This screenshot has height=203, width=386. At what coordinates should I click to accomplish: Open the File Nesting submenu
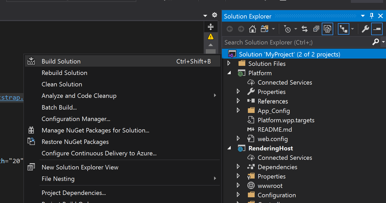click(123, 179)
